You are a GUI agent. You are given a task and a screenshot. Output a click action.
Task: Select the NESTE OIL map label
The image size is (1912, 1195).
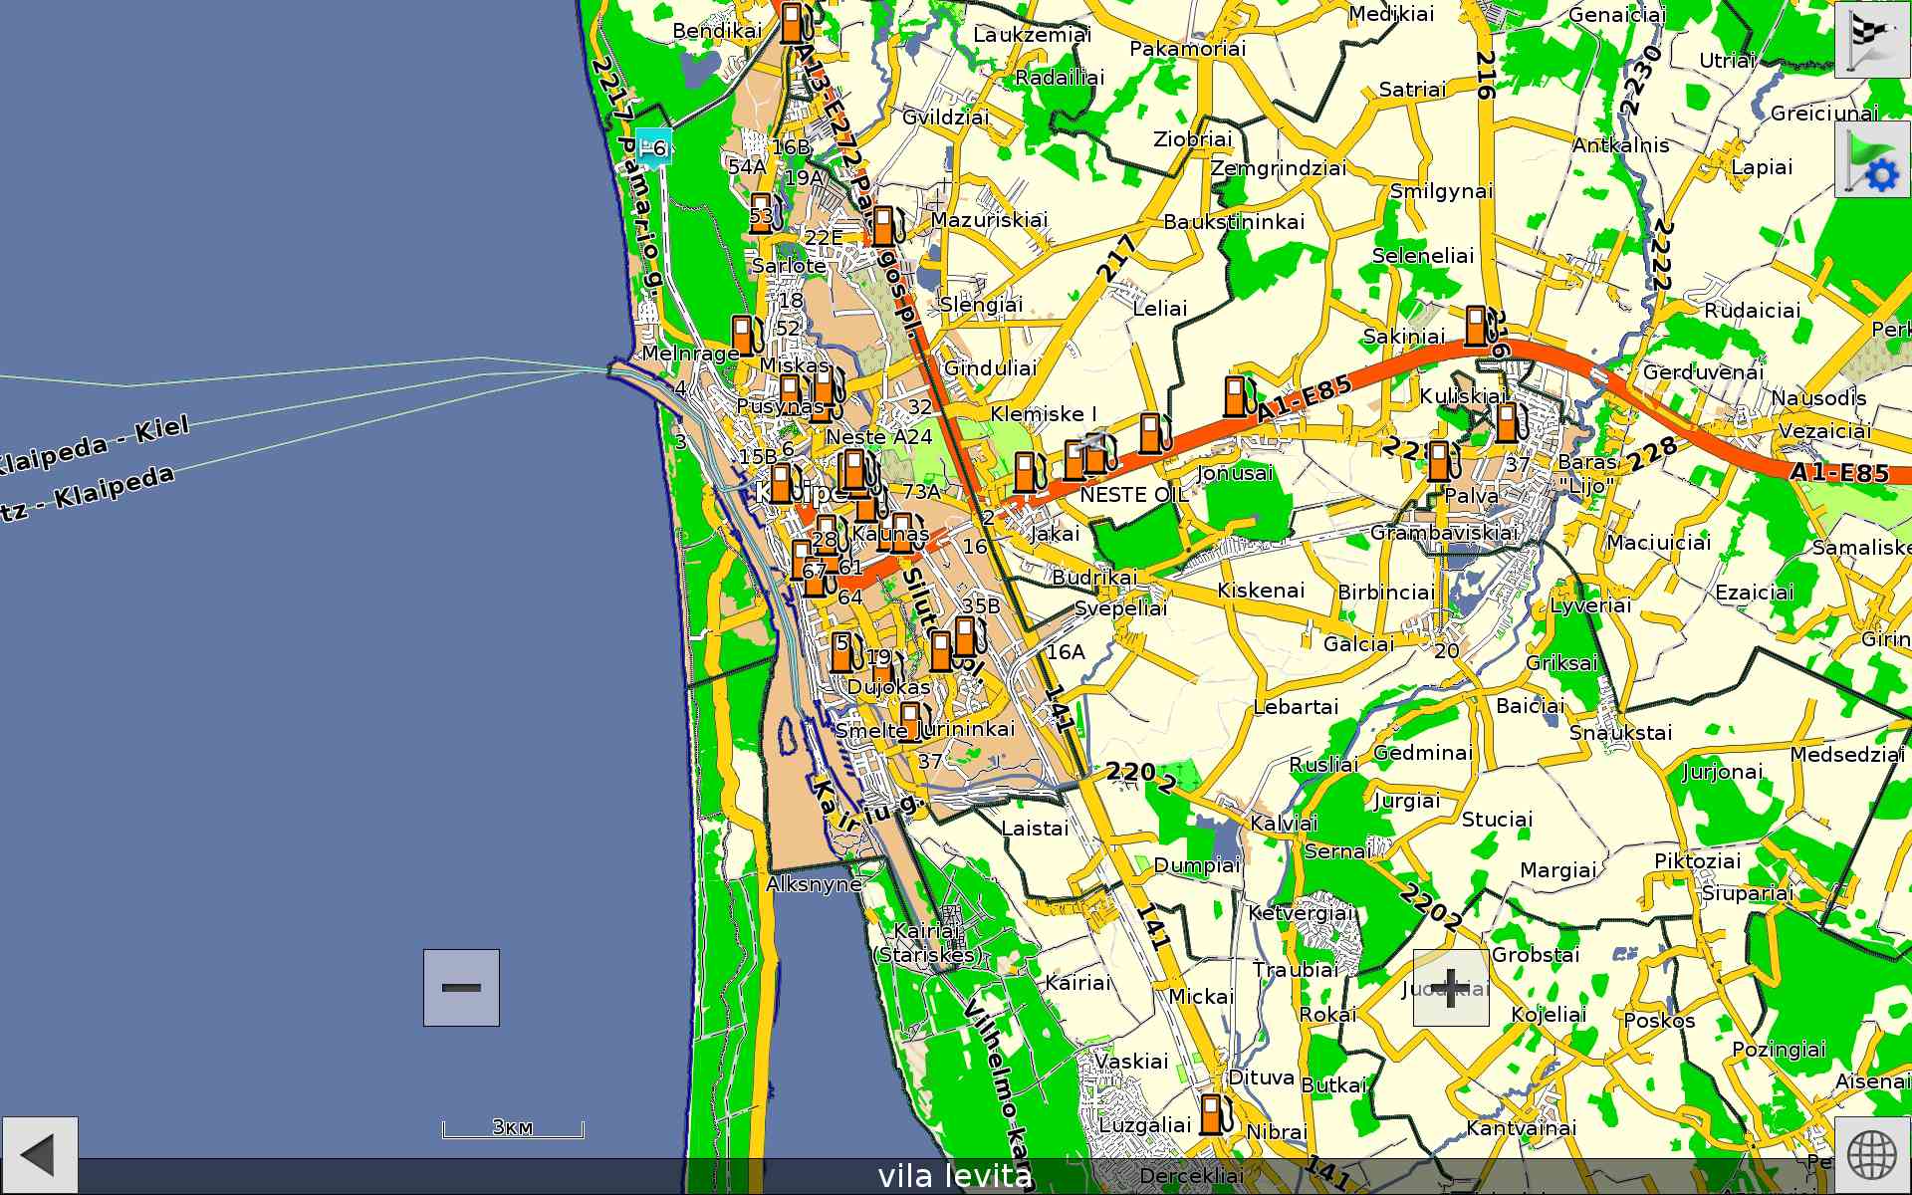coord(1133,494)
